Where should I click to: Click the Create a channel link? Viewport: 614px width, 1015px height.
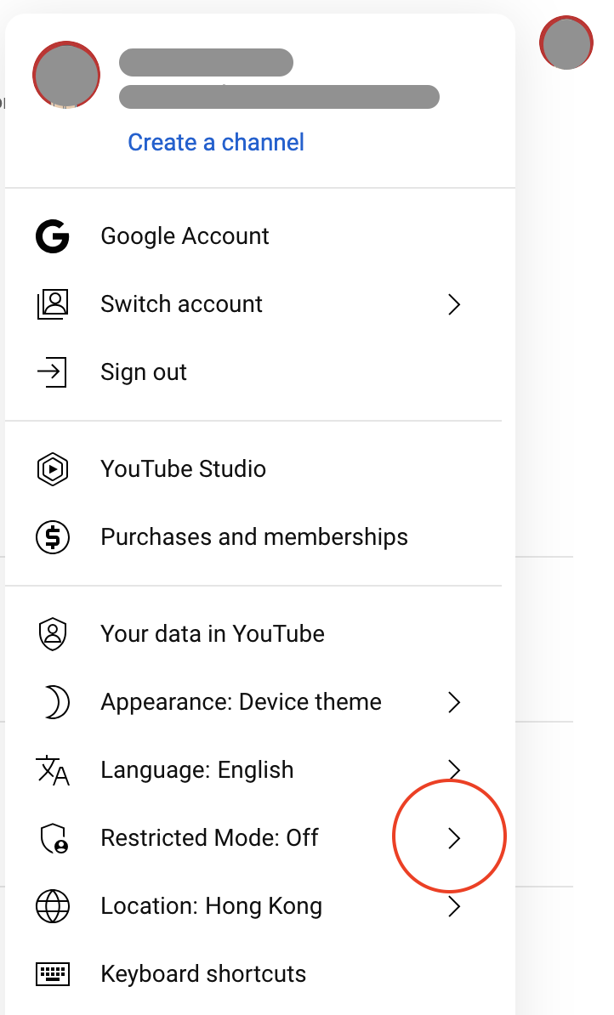pos(216,142)
